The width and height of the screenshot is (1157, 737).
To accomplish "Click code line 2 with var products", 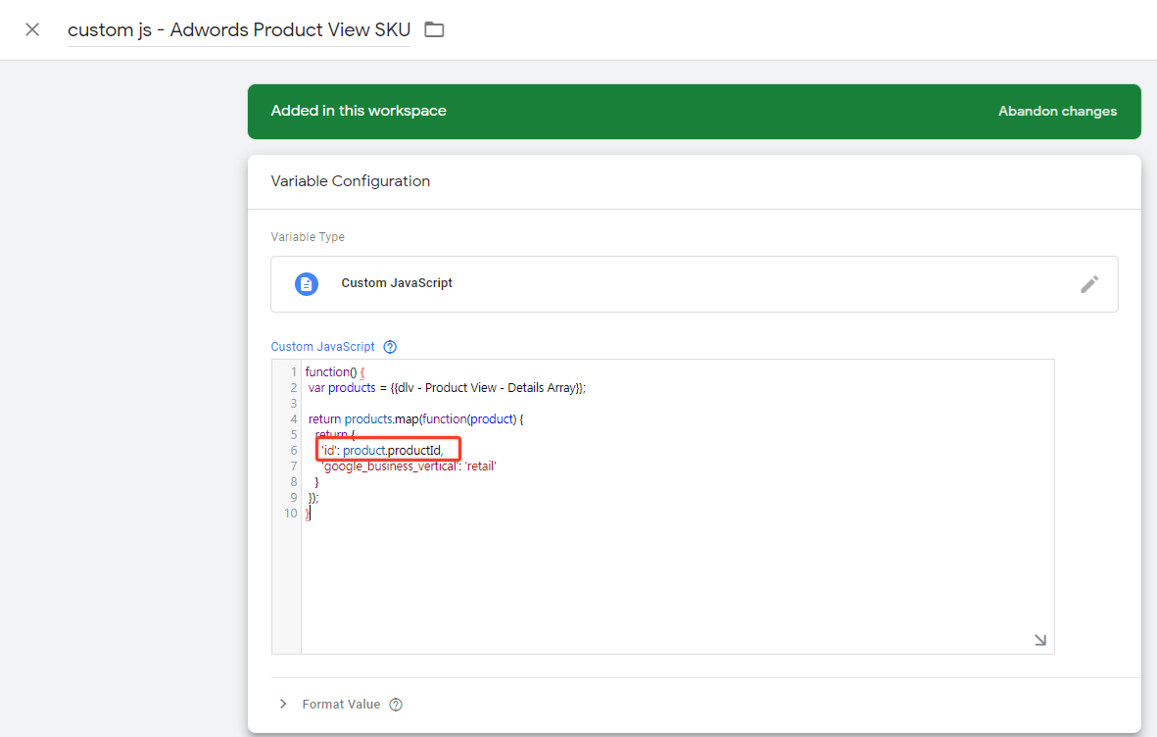I will click(447, 388).
